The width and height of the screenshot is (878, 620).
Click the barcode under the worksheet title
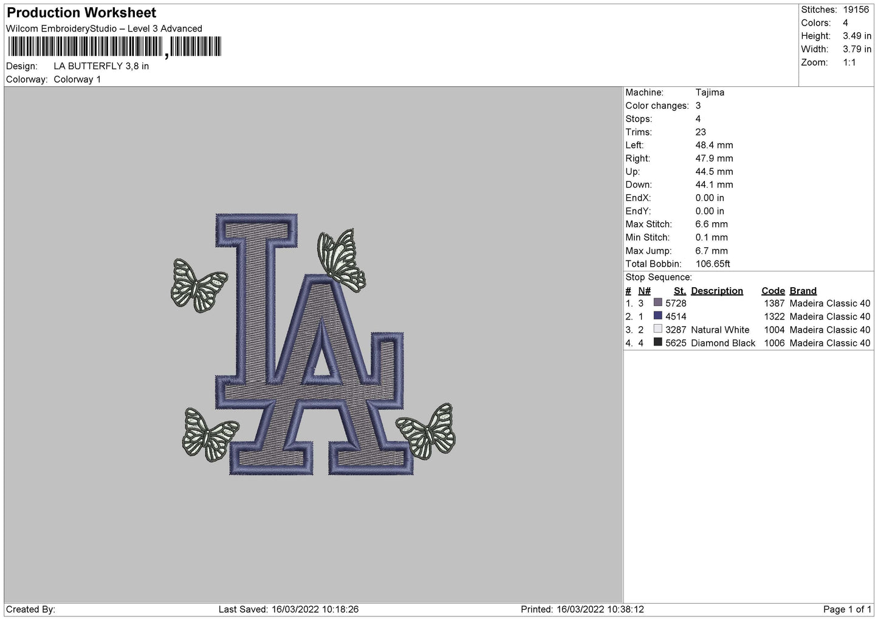point(115,47)
